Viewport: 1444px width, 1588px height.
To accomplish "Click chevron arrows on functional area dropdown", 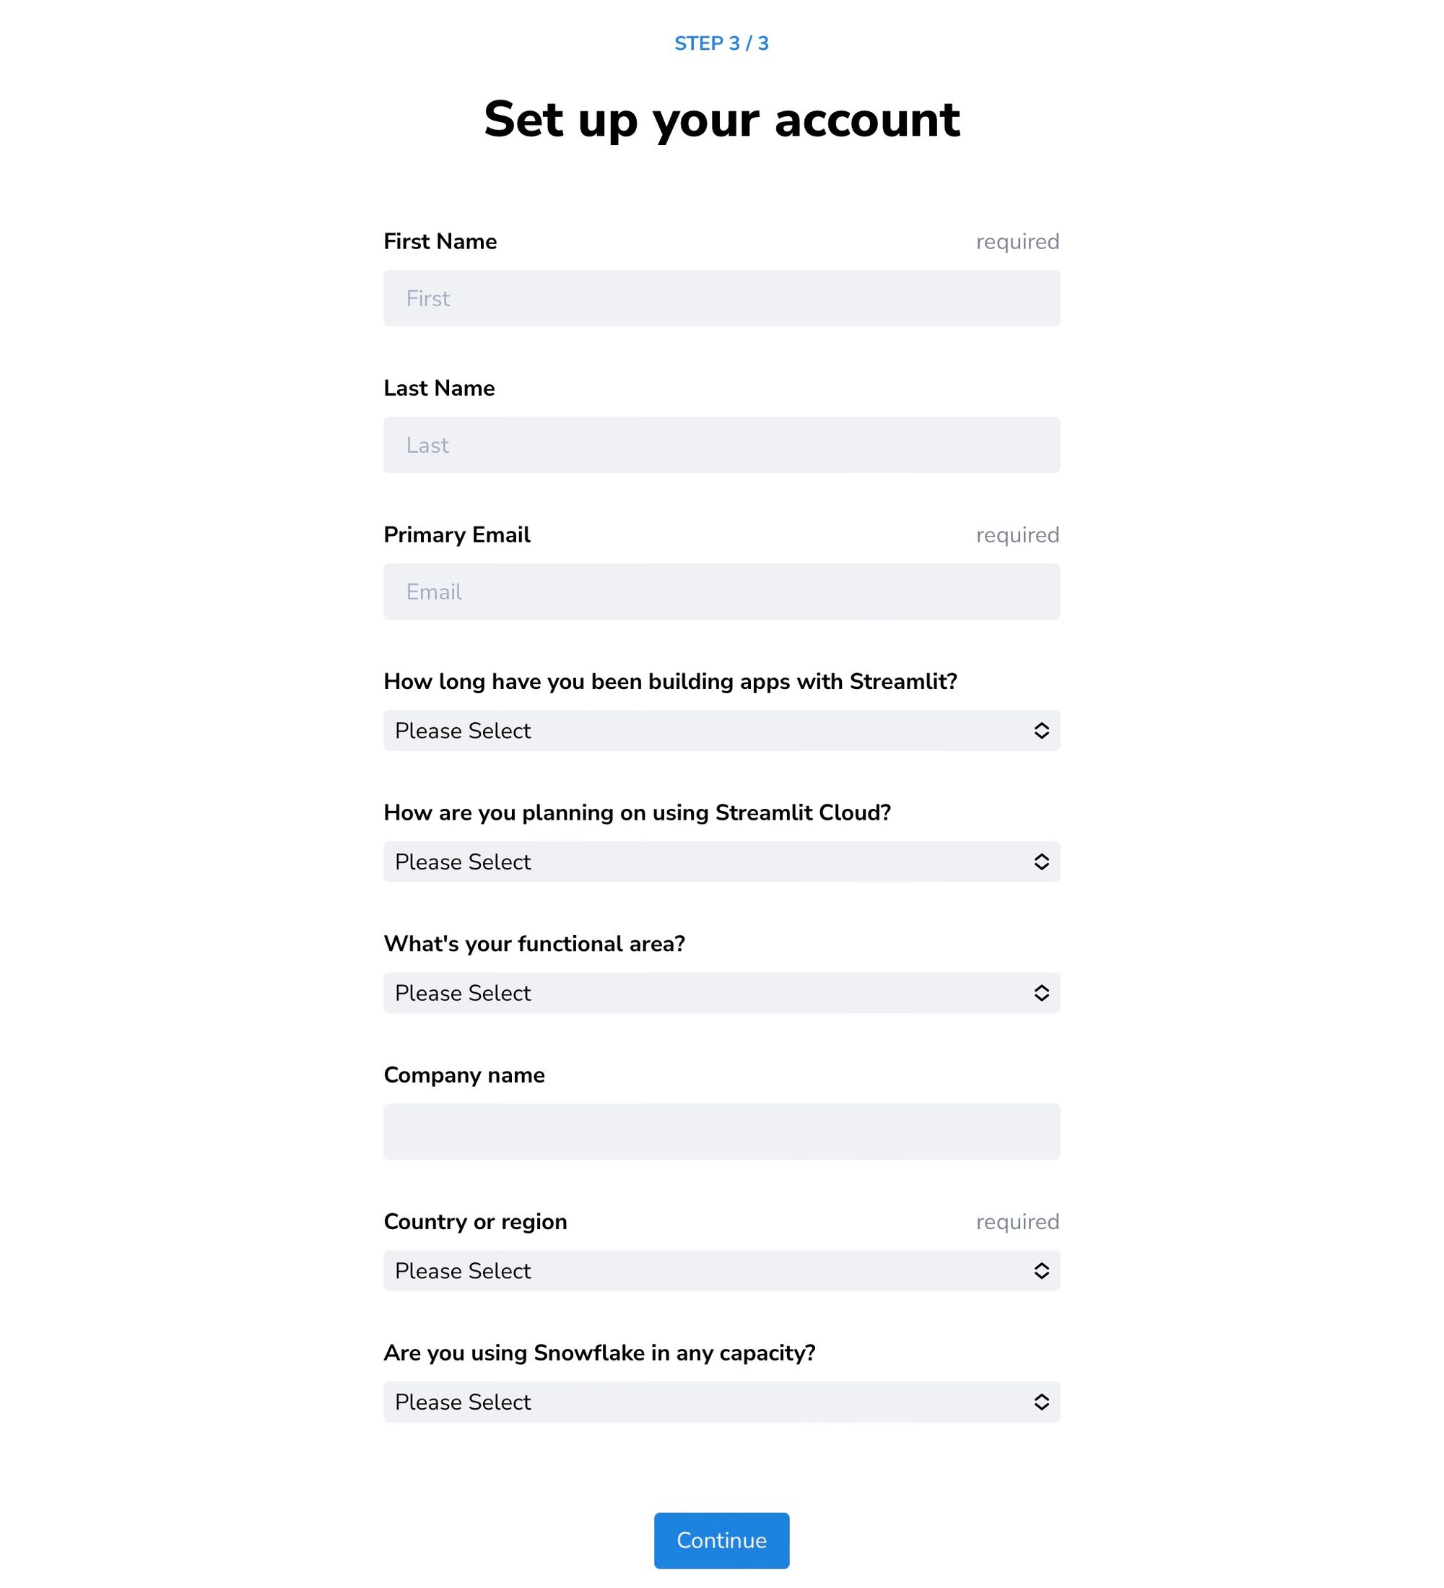I will (x=1041, y=993).
